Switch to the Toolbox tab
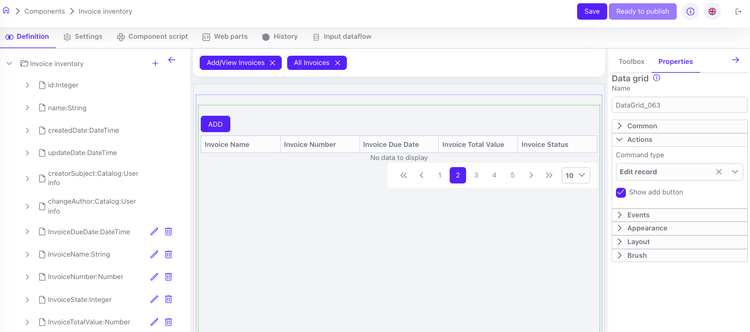 coord(631,62)
